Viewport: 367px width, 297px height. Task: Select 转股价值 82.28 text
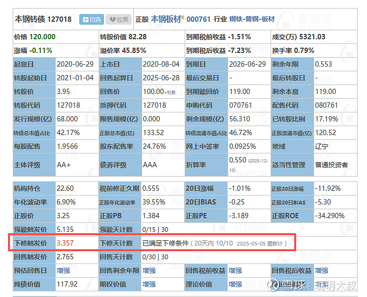coord(123,37)
